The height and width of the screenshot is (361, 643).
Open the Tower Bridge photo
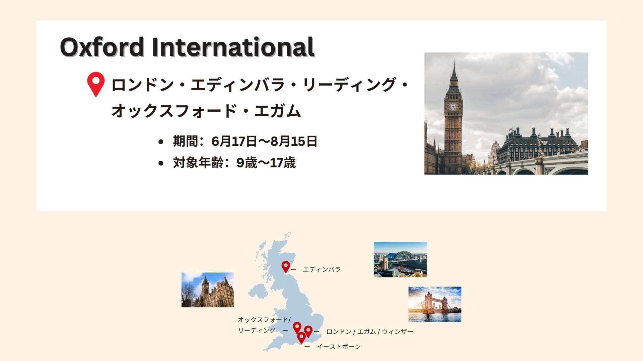pyautogui.click(x=435, y=304)
